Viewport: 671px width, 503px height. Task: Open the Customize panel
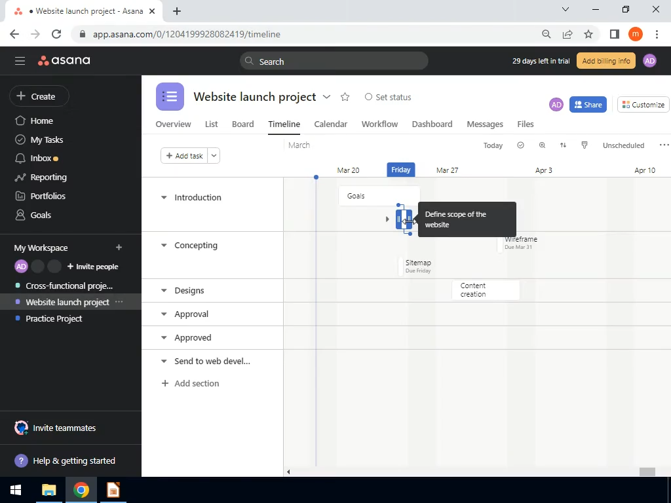point(643,105)
